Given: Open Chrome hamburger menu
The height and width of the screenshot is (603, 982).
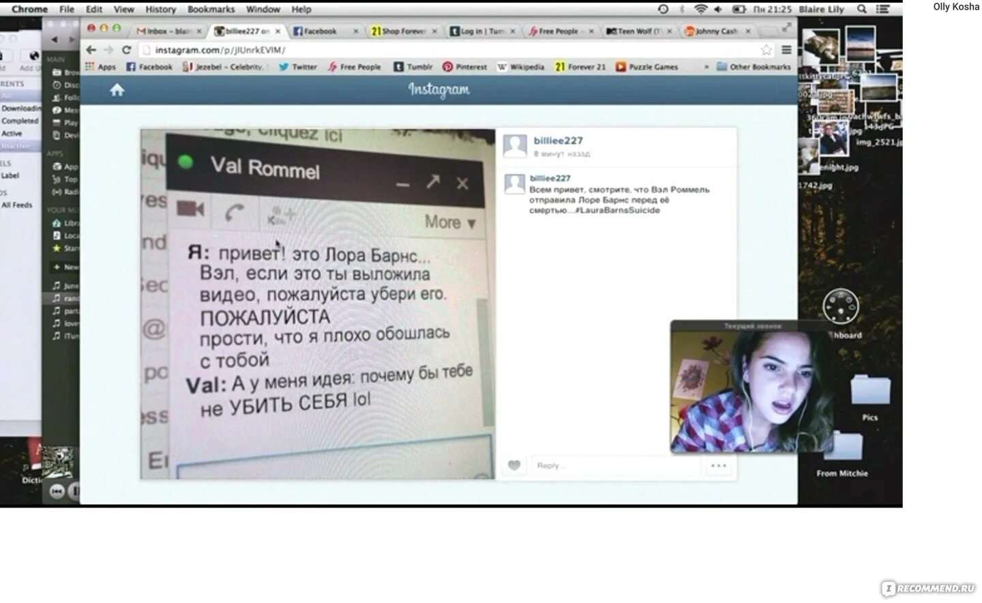Looking at the screenshot, I should pos(786,50).
